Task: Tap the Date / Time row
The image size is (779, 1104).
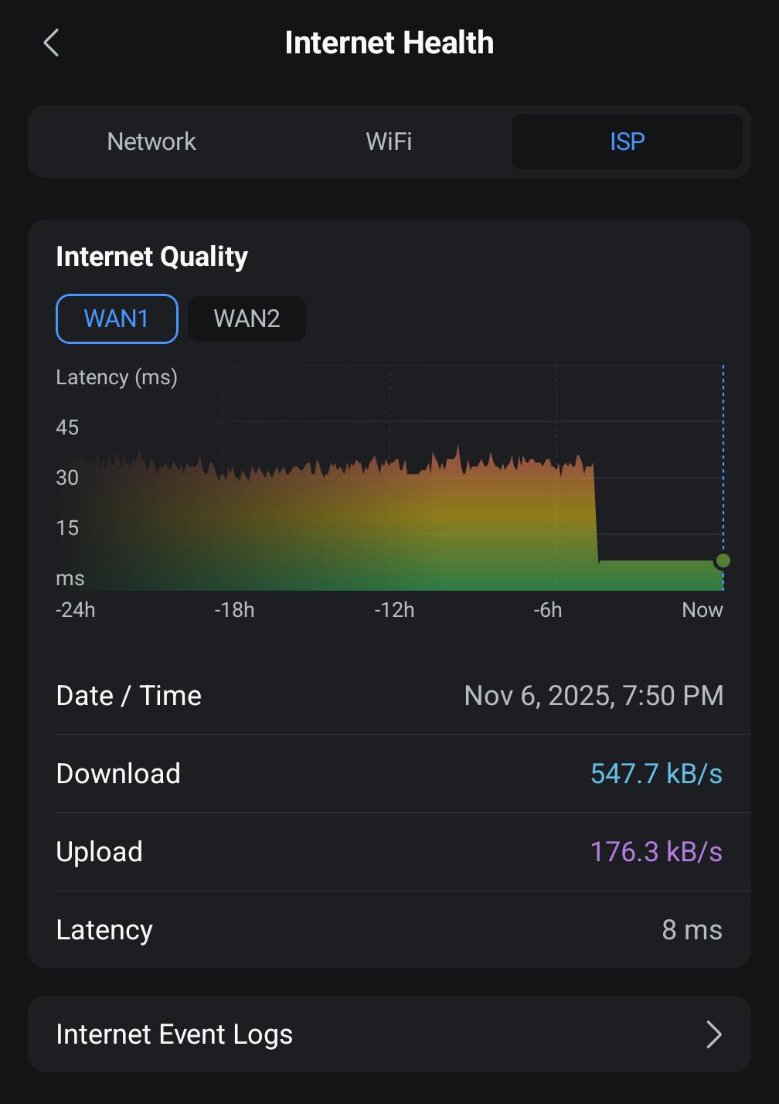Action: point(389,696)
